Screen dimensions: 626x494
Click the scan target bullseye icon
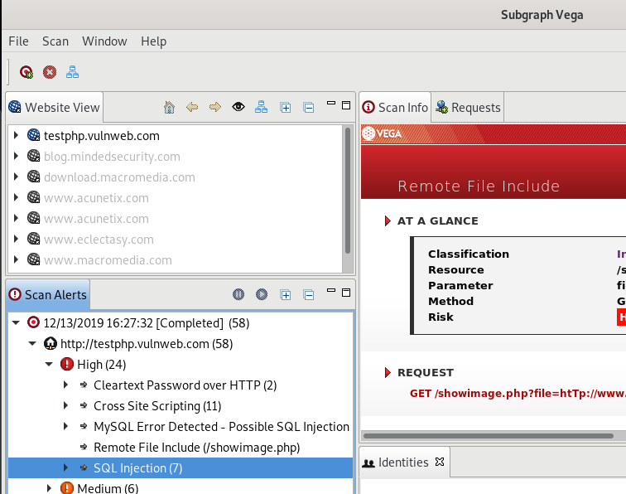click(33, 322)
